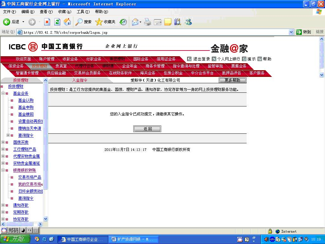Click the Mail envelope toolbar icon
This screenshot has width=325, height=244.
(135, 22)
